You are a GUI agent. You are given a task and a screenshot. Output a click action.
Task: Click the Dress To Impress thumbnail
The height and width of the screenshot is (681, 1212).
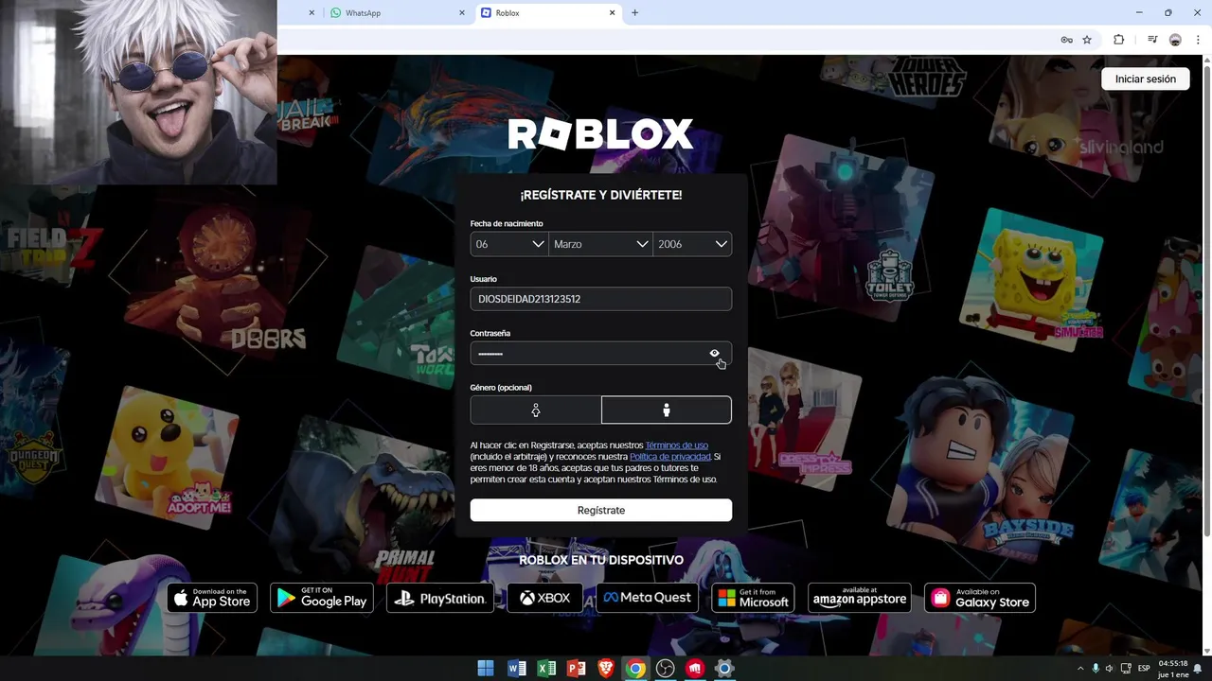click(805, 421)
